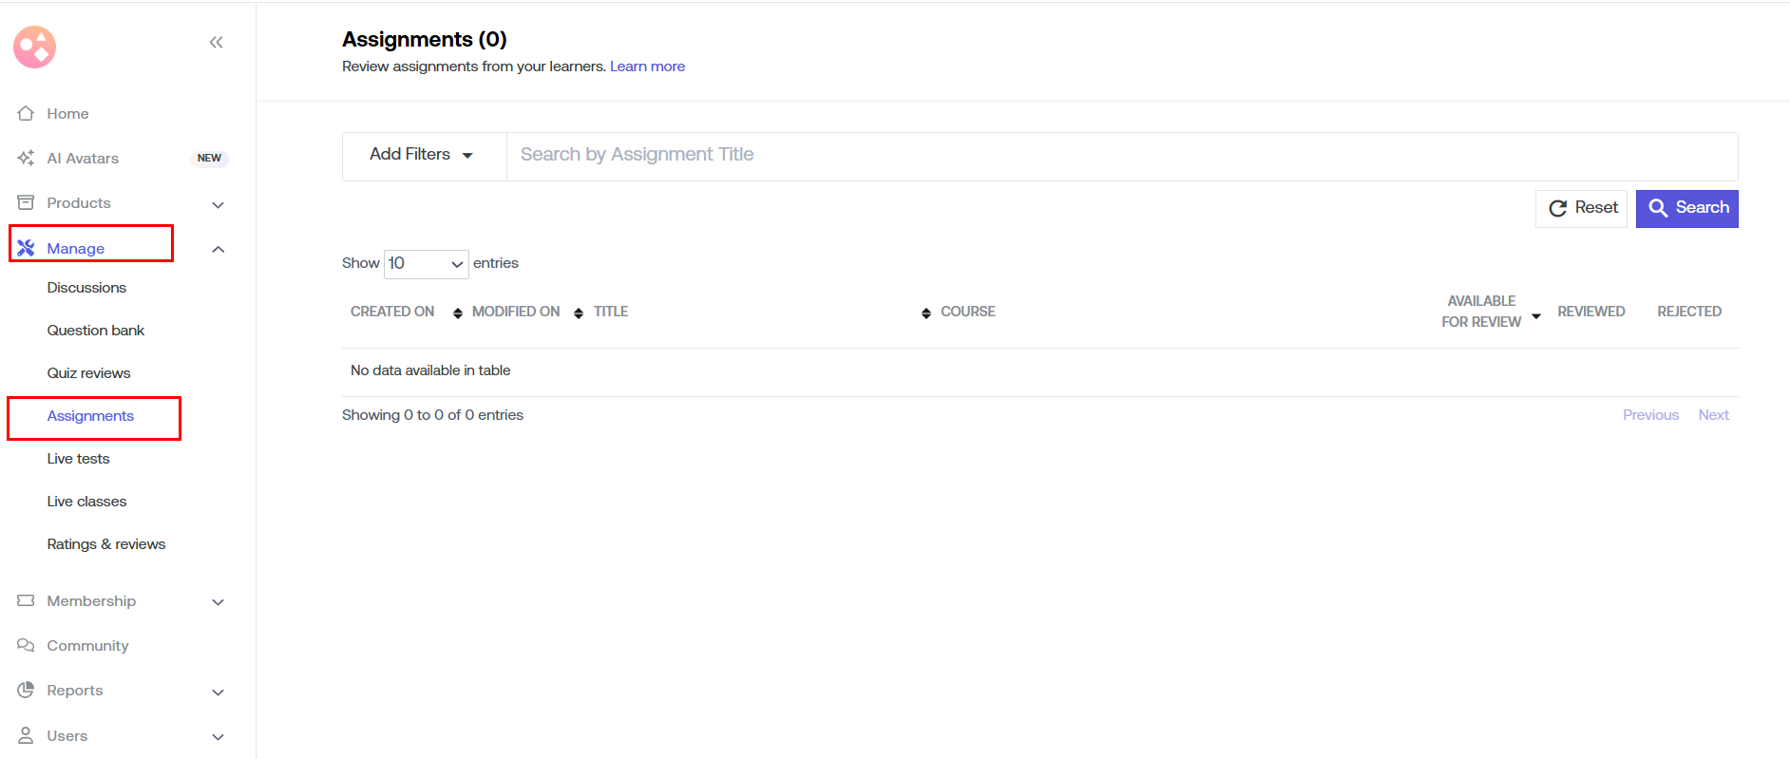Open Question bank in sidebar
The image size is (1790, 759).
96,331
